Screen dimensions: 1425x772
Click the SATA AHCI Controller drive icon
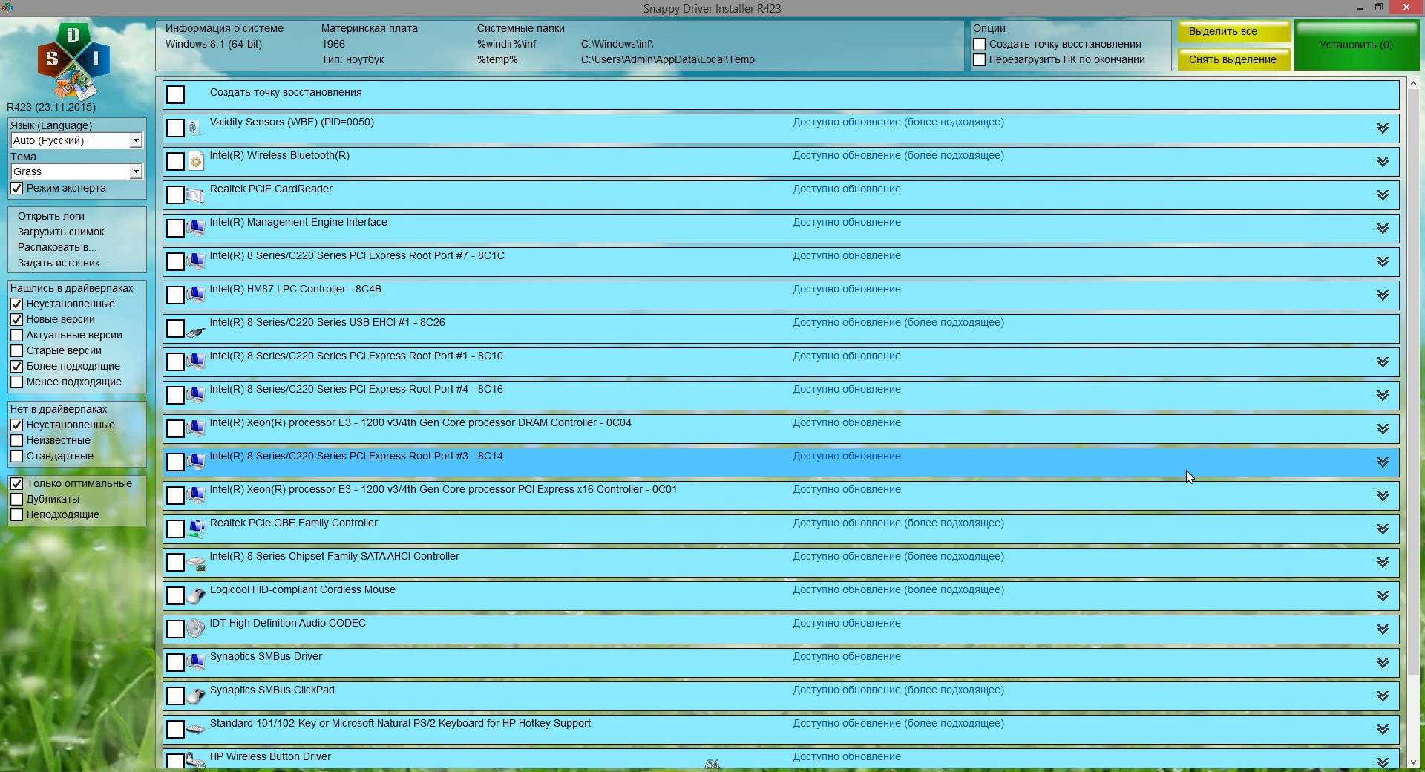tap(195, 563)
